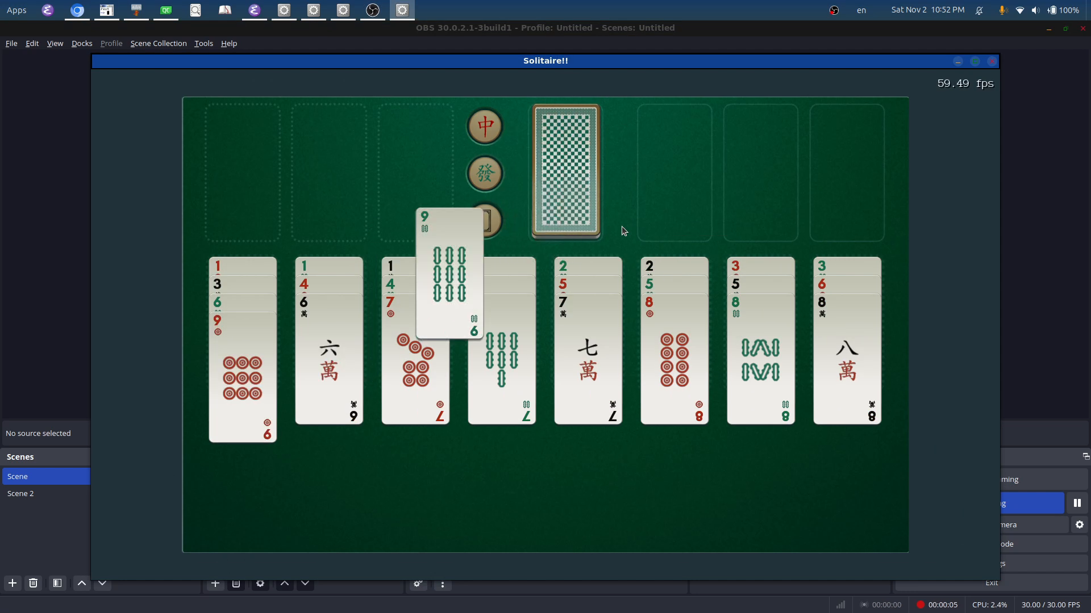Open virtual camera settings gear

1079,525
